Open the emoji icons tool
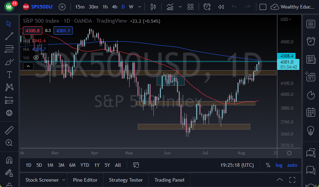319x187 pixels. pos(9,113)
